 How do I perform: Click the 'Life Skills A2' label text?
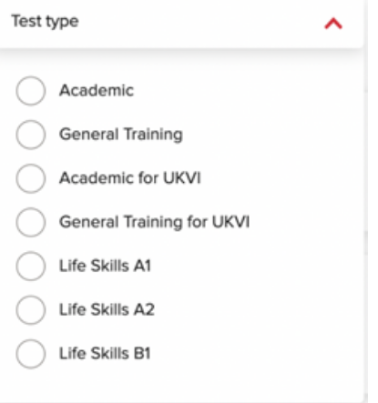pos(107,309)
